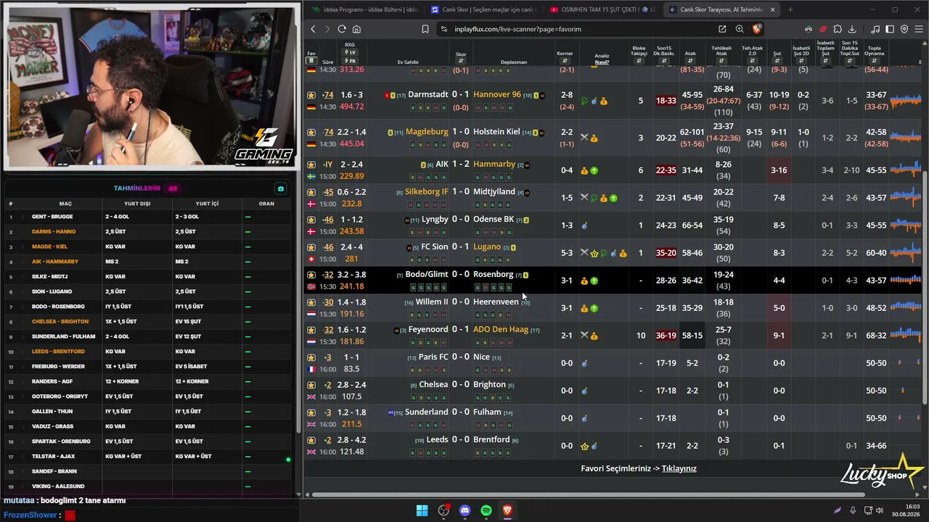929x522 pixels.
Task: Open the Hannover 96 team link
Action: tap(497, 94)
